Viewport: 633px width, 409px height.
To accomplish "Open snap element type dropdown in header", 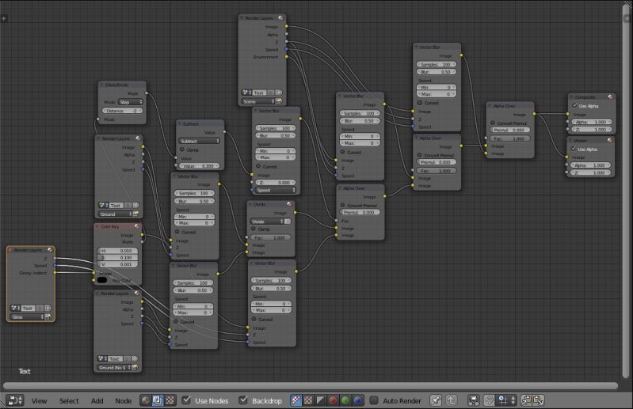I will coord(506,400).
